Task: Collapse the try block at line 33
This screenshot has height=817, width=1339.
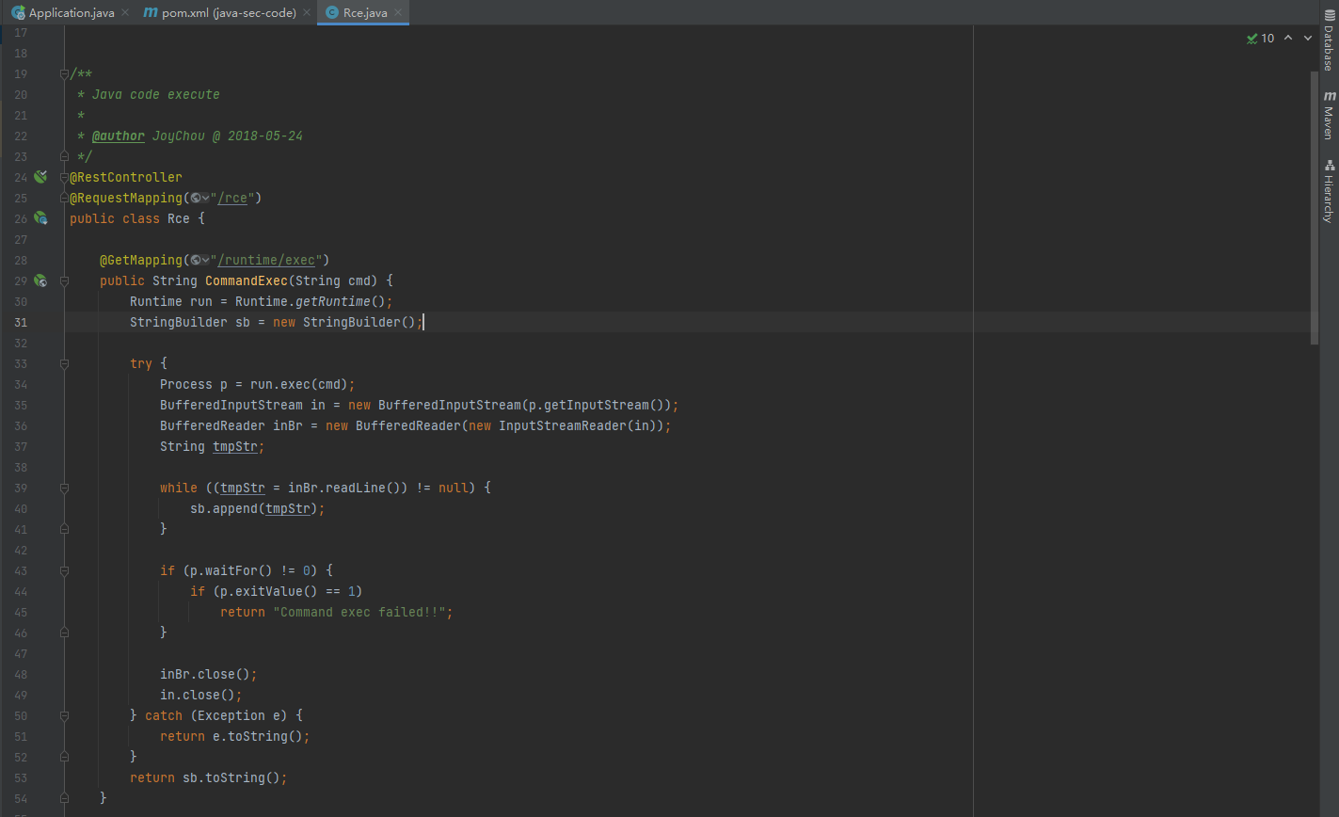Action: (64, 363)
